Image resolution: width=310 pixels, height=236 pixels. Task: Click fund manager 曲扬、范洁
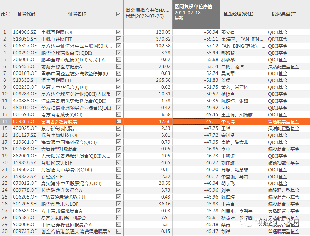(x=232, y=67)
